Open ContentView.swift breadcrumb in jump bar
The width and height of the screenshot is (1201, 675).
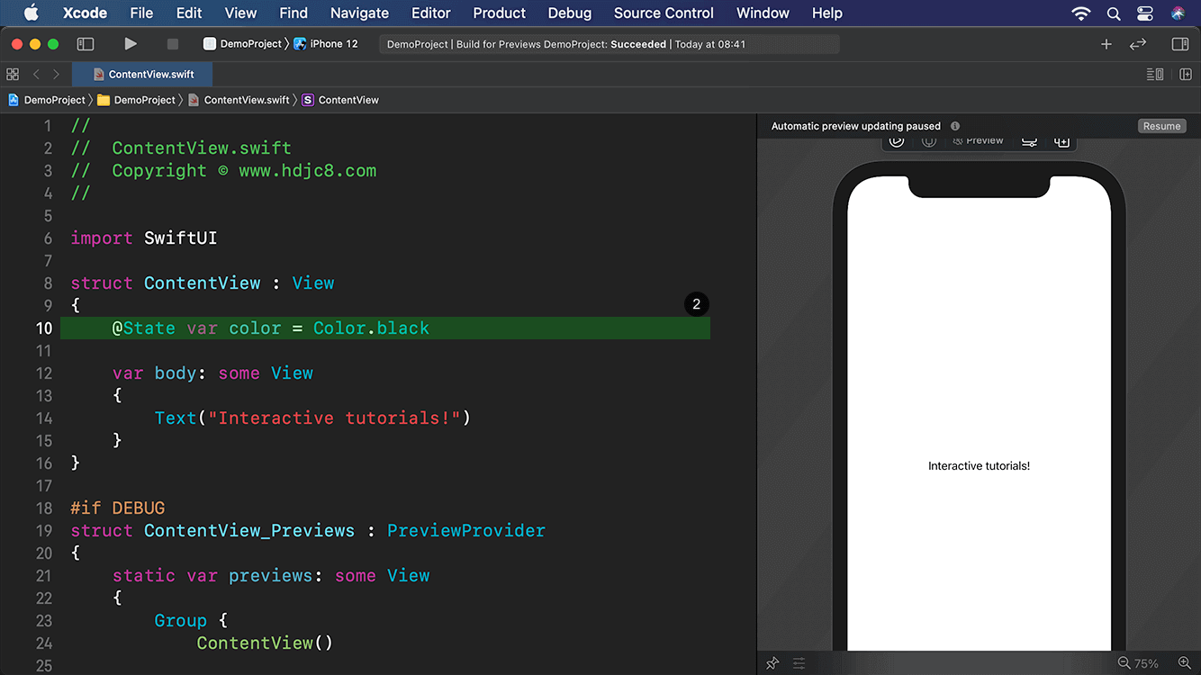[239, 100]
